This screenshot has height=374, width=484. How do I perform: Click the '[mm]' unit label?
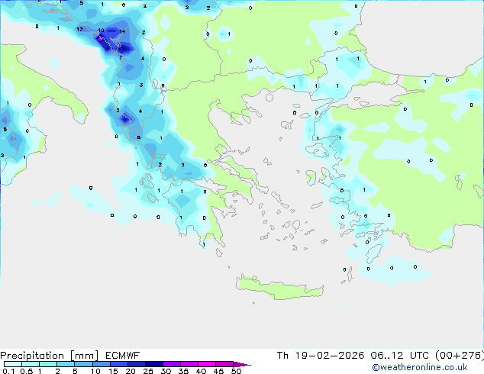[x=84, y=356]
